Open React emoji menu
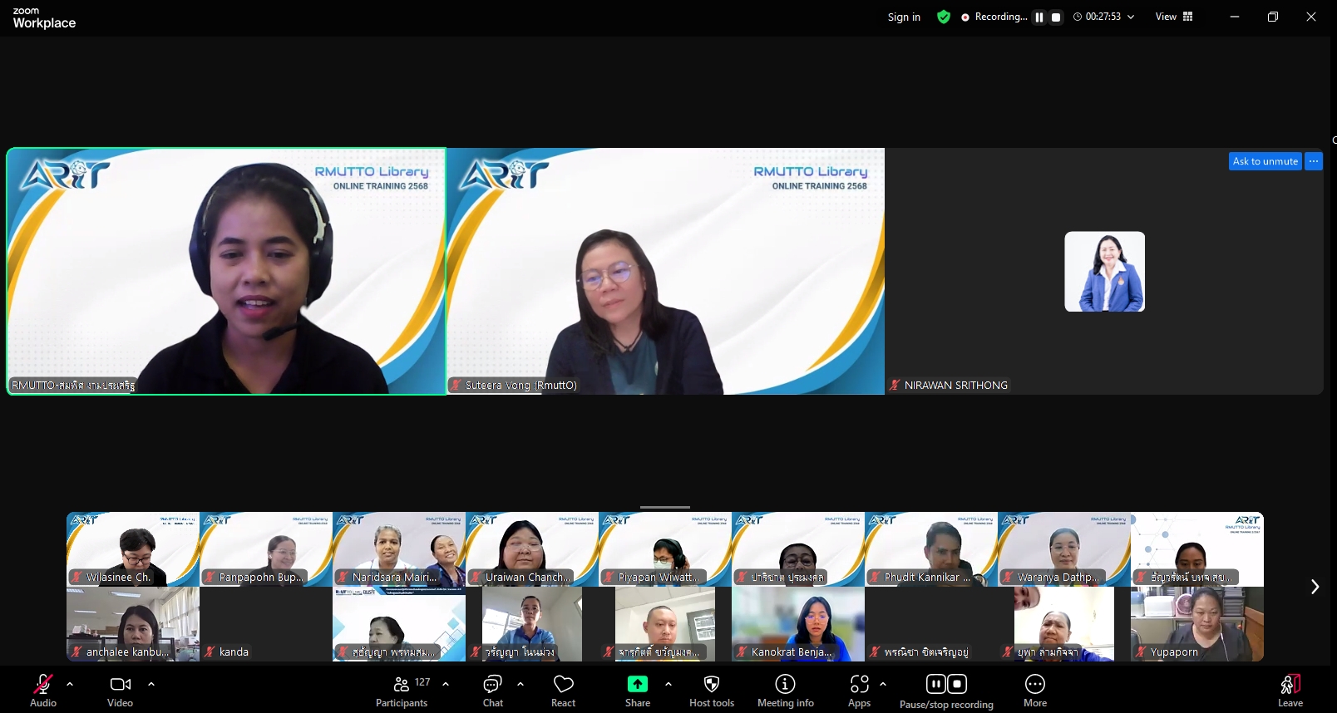1337x713 pixels. coord(564,691)
